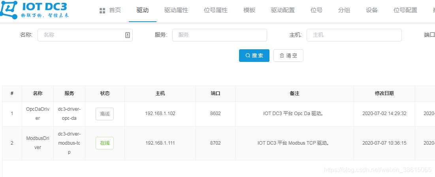Select the 驱动 tab
Screen dimensions: 435x177
143,11
